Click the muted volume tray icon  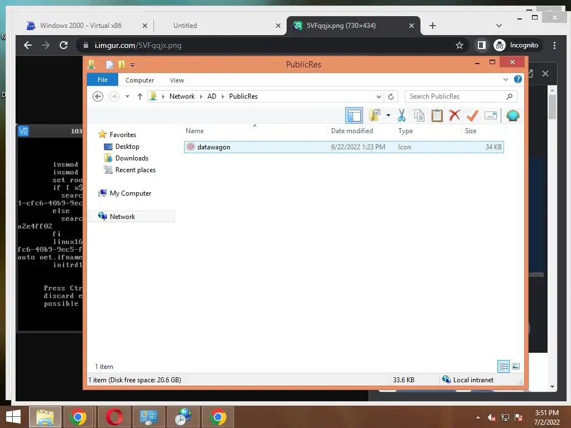coord(491,417)
